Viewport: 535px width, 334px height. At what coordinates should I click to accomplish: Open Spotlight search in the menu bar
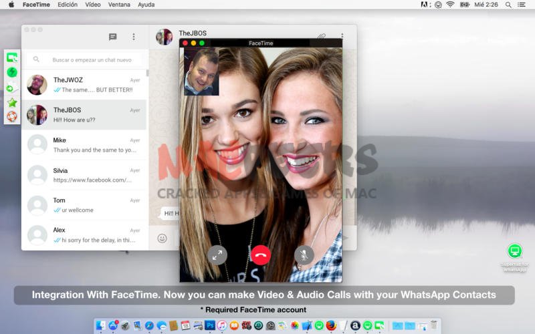click(508, 5)
